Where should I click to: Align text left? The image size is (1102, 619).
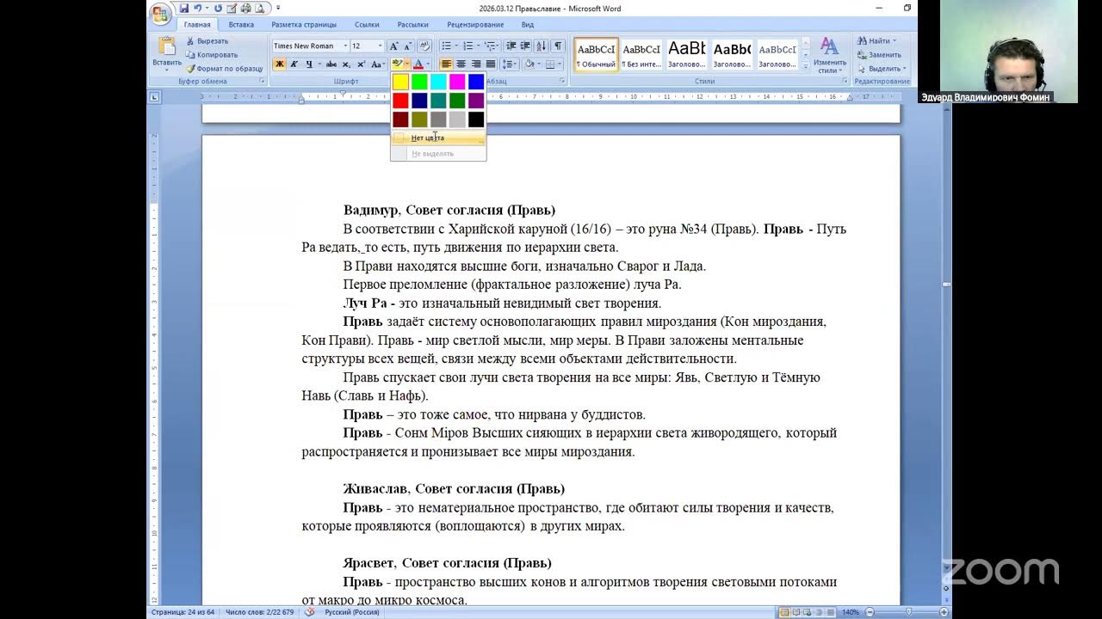point(447,64)
